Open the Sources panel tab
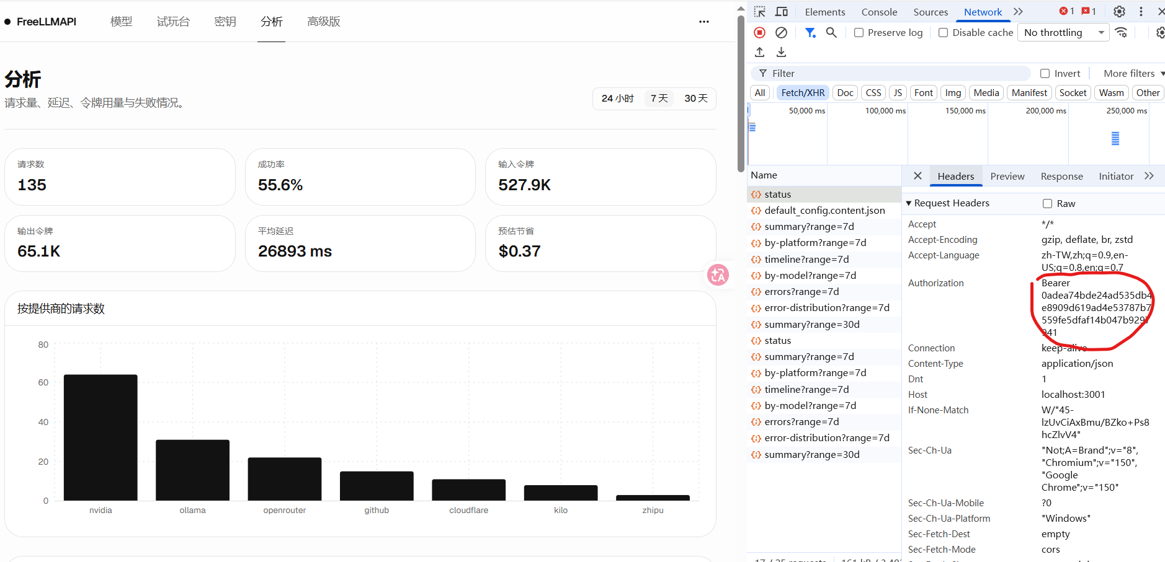The image size is (1165, 562). coord(931,12)
